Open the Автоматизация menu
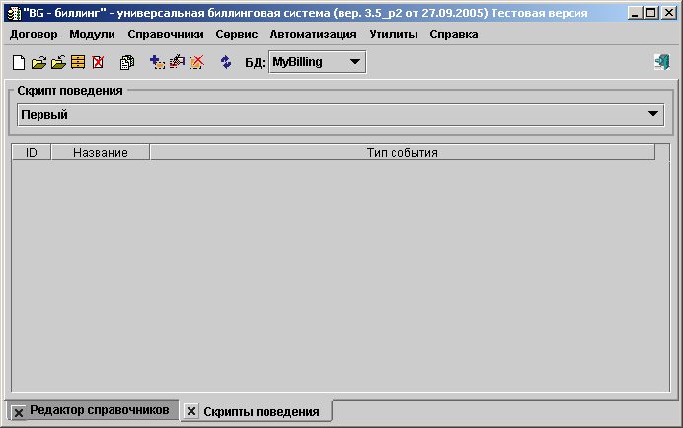This screenshot has width=683, height=428. click(x=313, y=34)
